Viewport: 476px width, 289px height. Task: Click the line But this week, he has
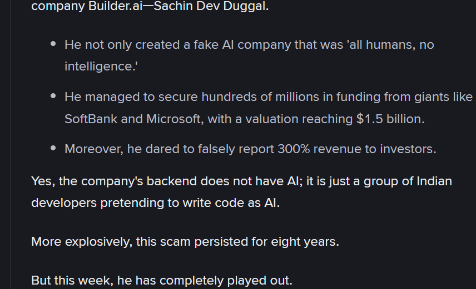coord(162,281)
